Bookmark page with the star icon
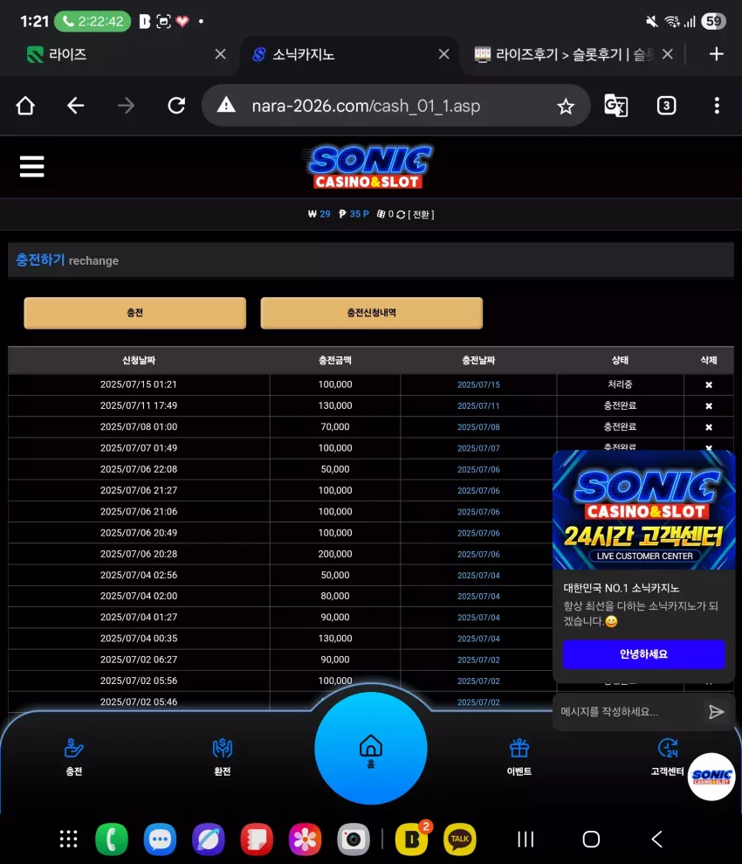742x864 pixels. [566, 106]
